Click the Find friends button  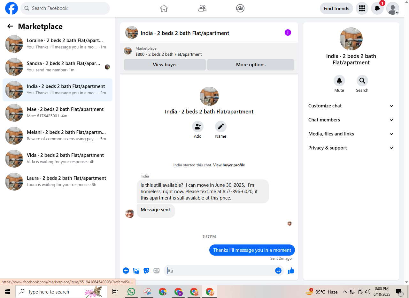coord(336,8)
